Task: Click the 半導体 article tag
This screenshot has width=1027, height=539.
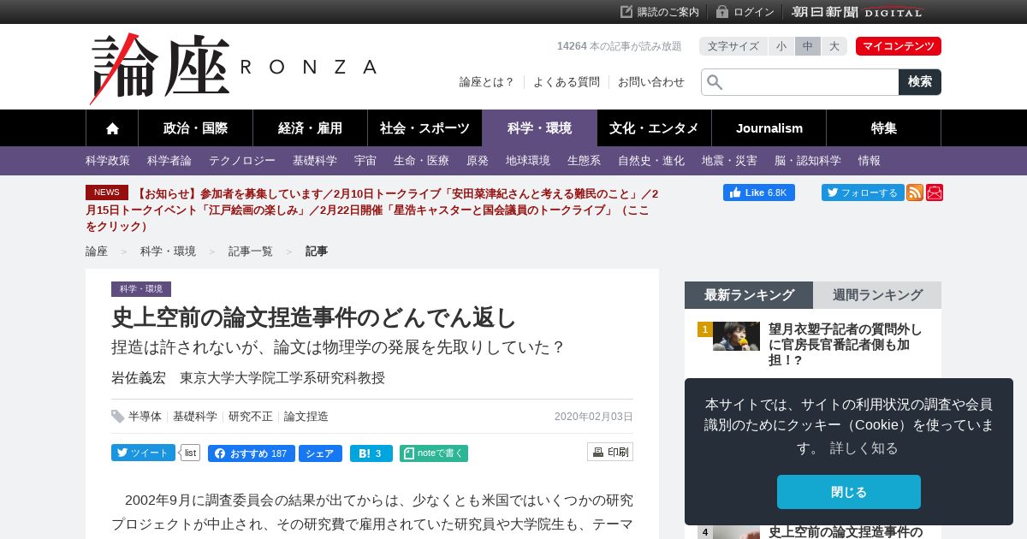Action: click(x=145, y=417)
